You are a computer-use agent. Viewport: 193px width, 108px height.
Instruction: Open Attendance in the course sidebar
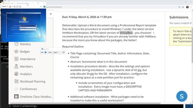pos(27,59)
